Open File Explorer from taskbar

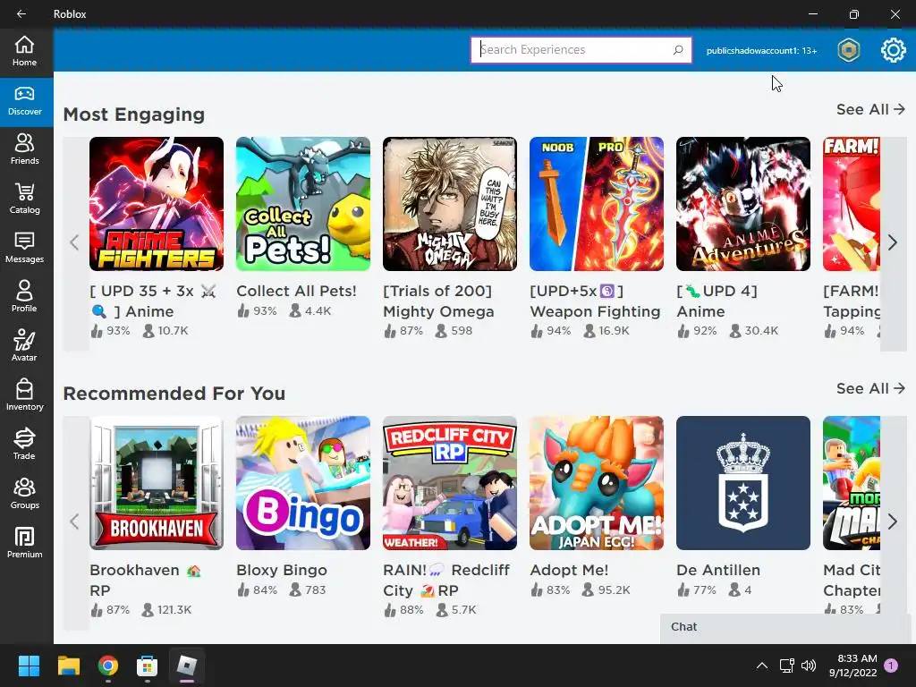[68, 666]
